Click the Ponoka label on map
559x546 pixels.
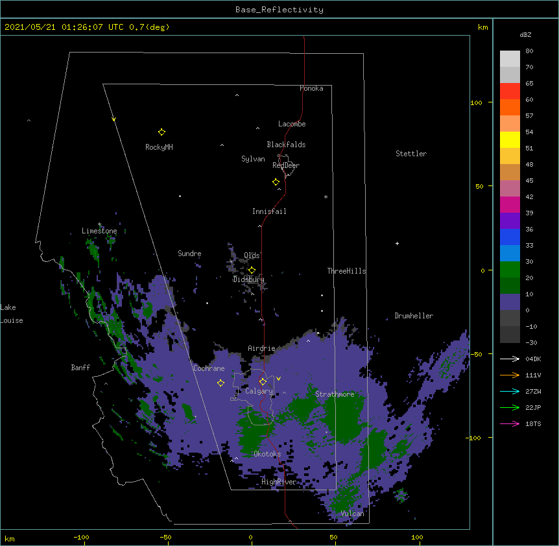click(311, 88)
